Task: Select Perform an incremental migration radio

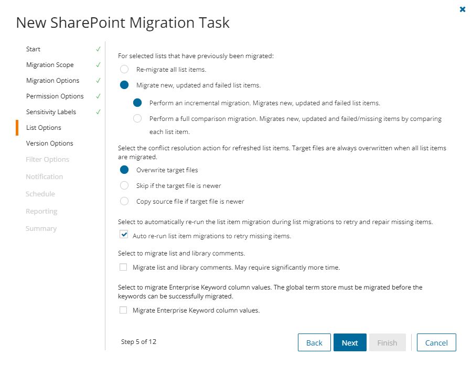Action: click(x=137, y=103)
